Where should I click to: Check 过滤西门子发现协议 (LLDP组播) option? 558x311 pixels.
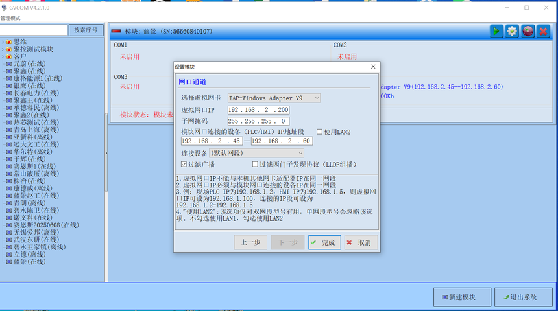coord(255,164)
